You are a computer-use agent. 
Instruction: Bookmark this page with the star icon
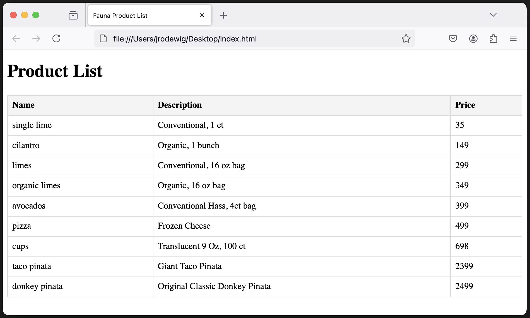406,38
